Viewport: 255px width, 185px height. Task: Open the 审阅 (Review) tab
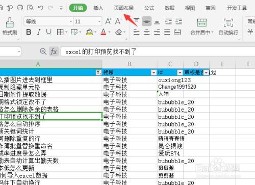tap(211, 8)
